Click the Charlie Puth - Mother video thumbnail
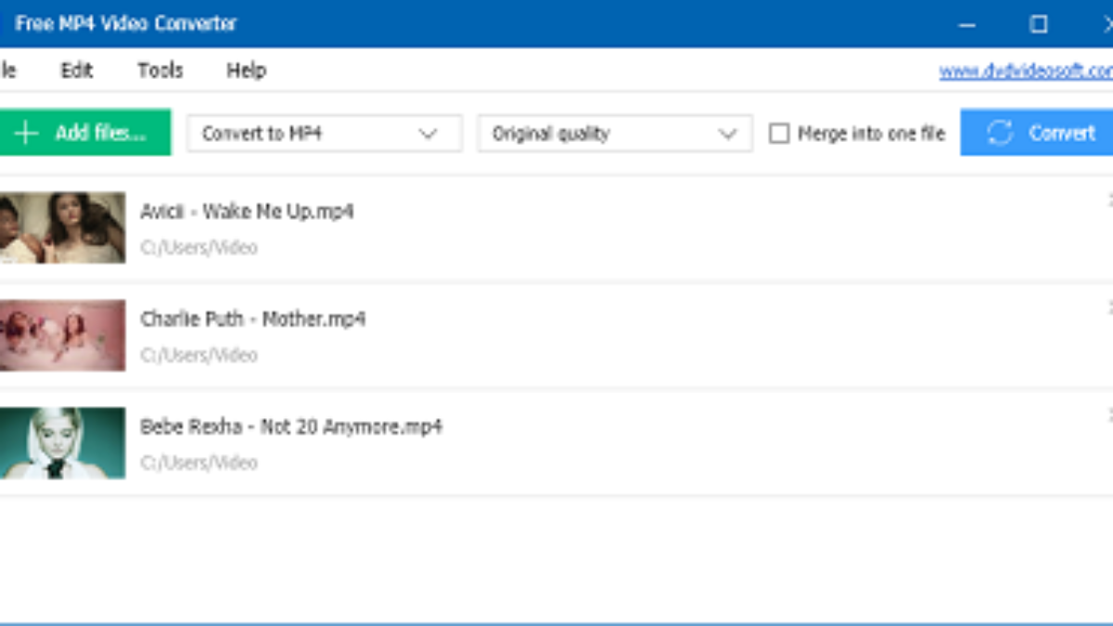 (x=62, y=335)
